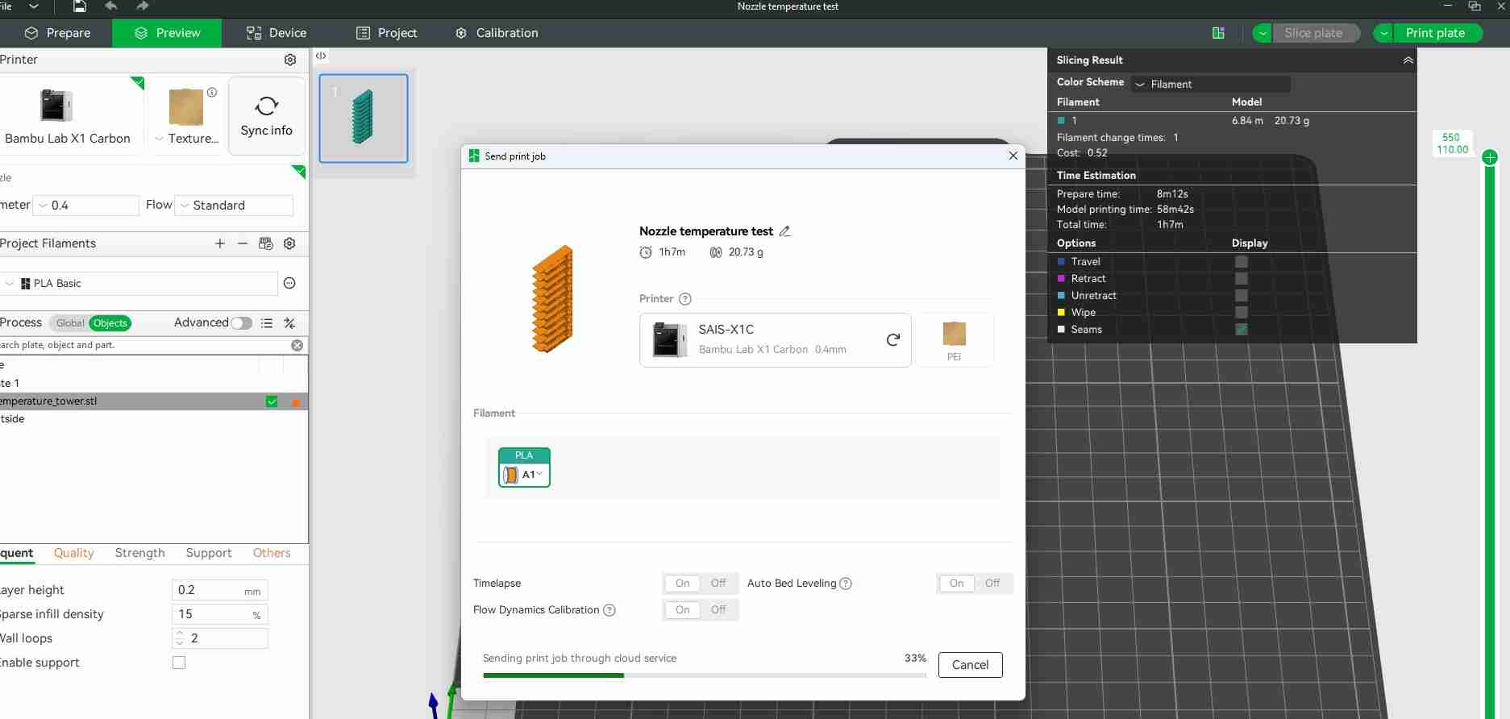The image size is (1510, 719).
Task: Open the Color Scheme Filament dropdown
Action: click(x=1210, y=84)
